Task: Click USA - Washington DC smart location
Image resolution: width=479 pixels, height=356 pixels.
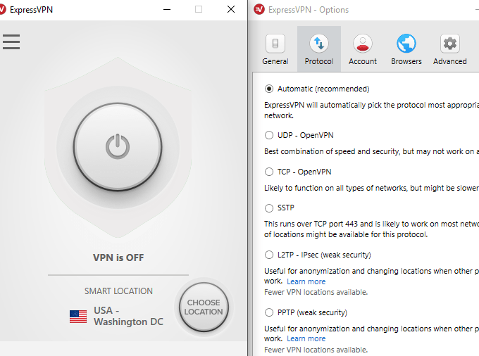Action: tap(128, 316)
